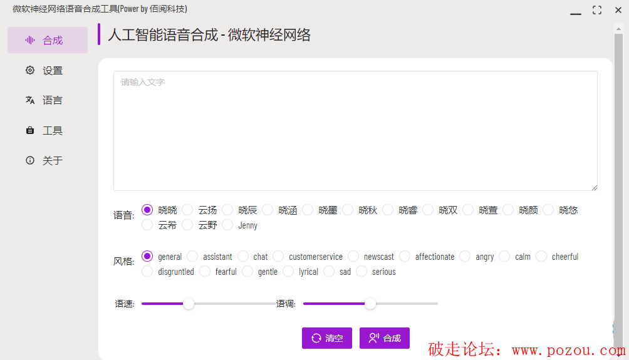This screenshot has height=360, width=629.
Task: Select the 晓悠 voice
Action: click(x=548, y=210)
